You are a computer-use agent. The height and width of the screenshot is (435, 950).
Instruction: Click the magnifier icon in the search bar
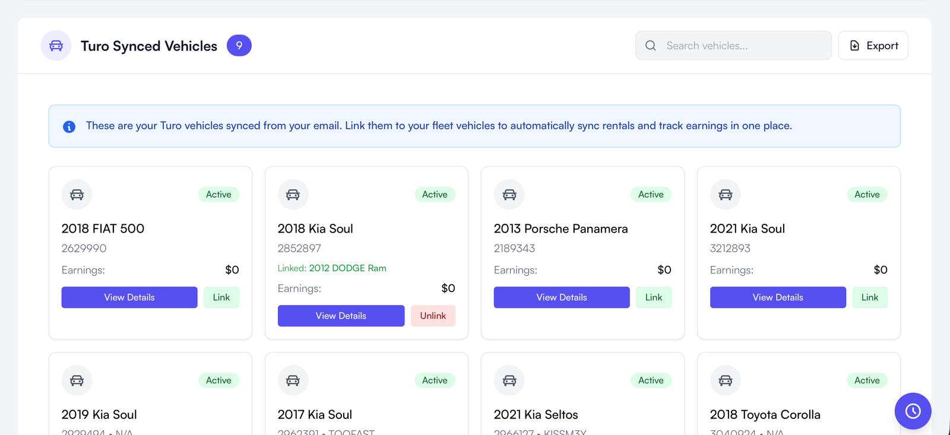(x=650, y=45)
